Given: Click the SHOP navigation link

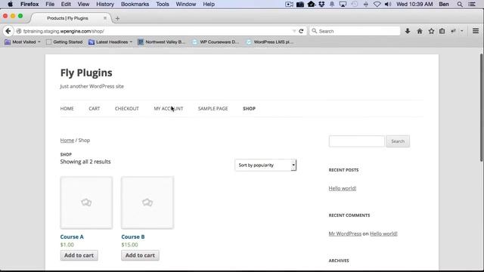Looking at the screenshot, I should coord(249,109).
